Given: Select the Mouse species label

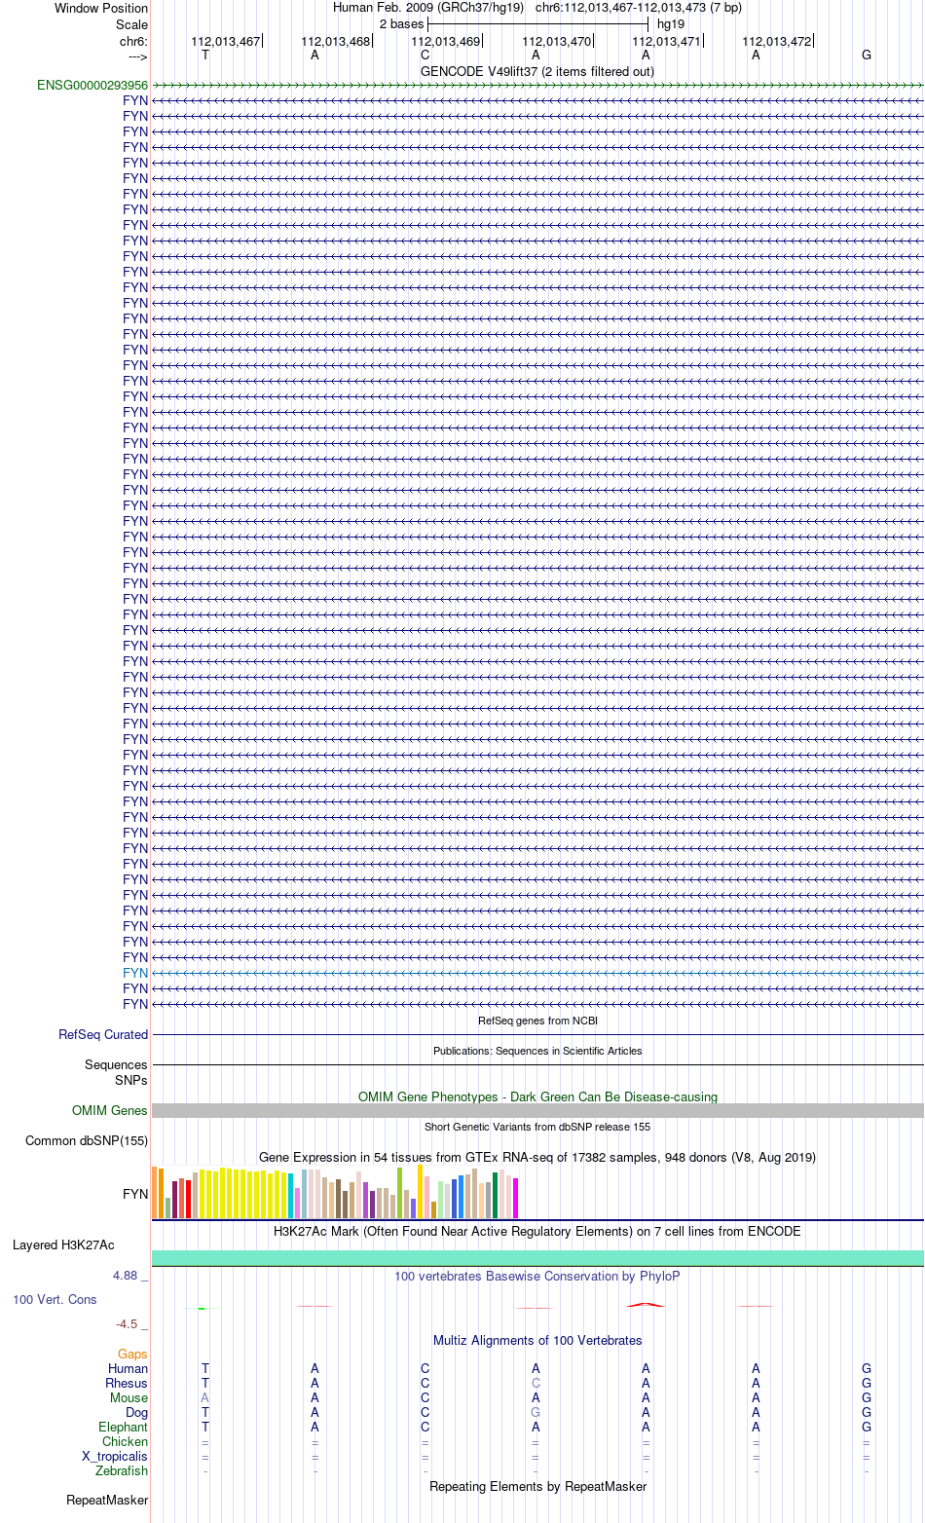Looking at the screenshot, I should click(x=129, y=1398).
